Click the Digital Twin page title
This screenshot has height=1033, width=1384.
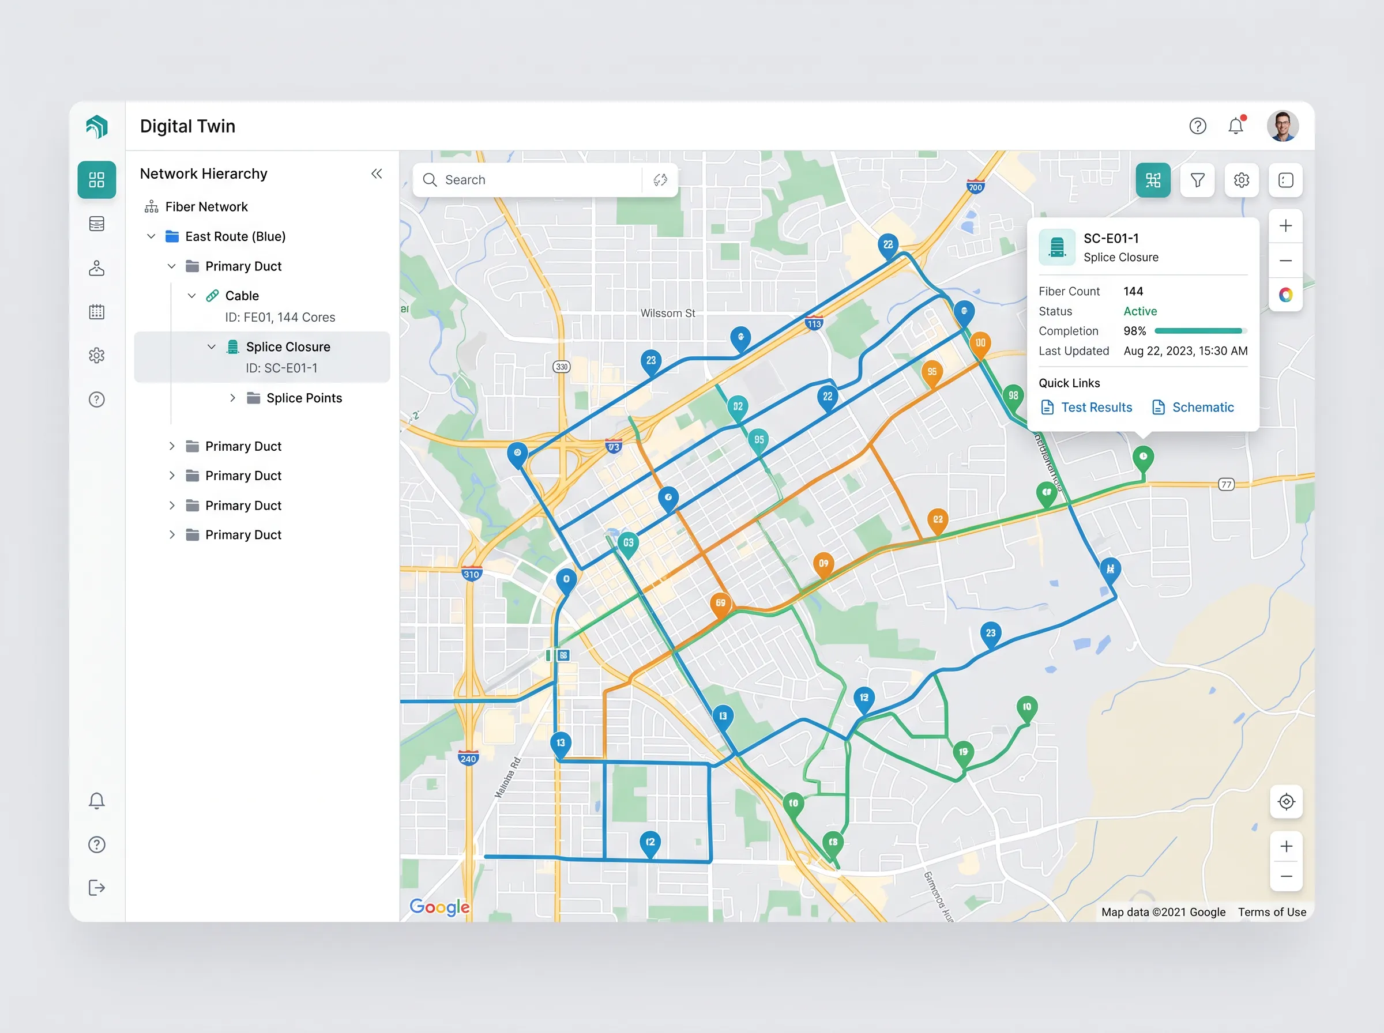[x=187, y=126]
